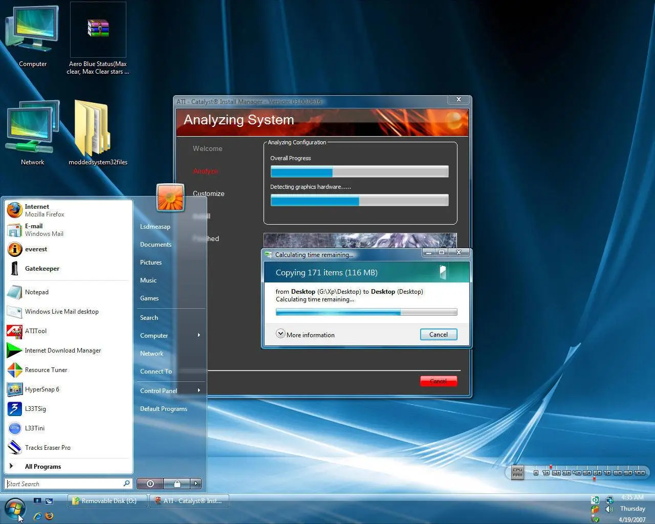Open Notepad from the Start menu
The image size is (655, 524).
[x=69, y=292]
